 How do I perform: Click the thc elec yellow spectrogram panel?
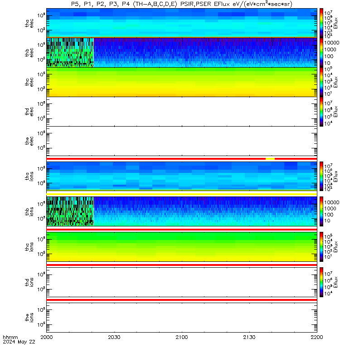182,82
